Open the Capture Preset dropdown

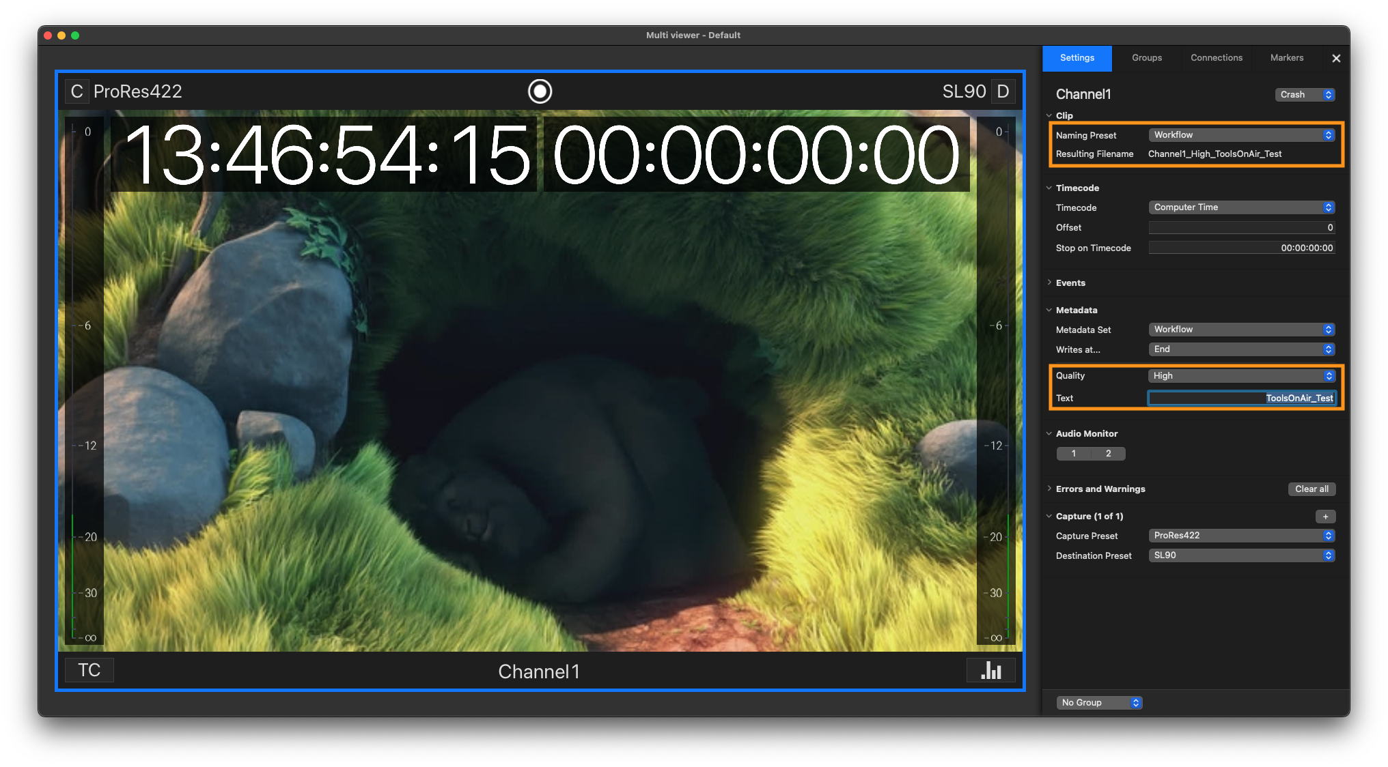[x=1241, y=536]
